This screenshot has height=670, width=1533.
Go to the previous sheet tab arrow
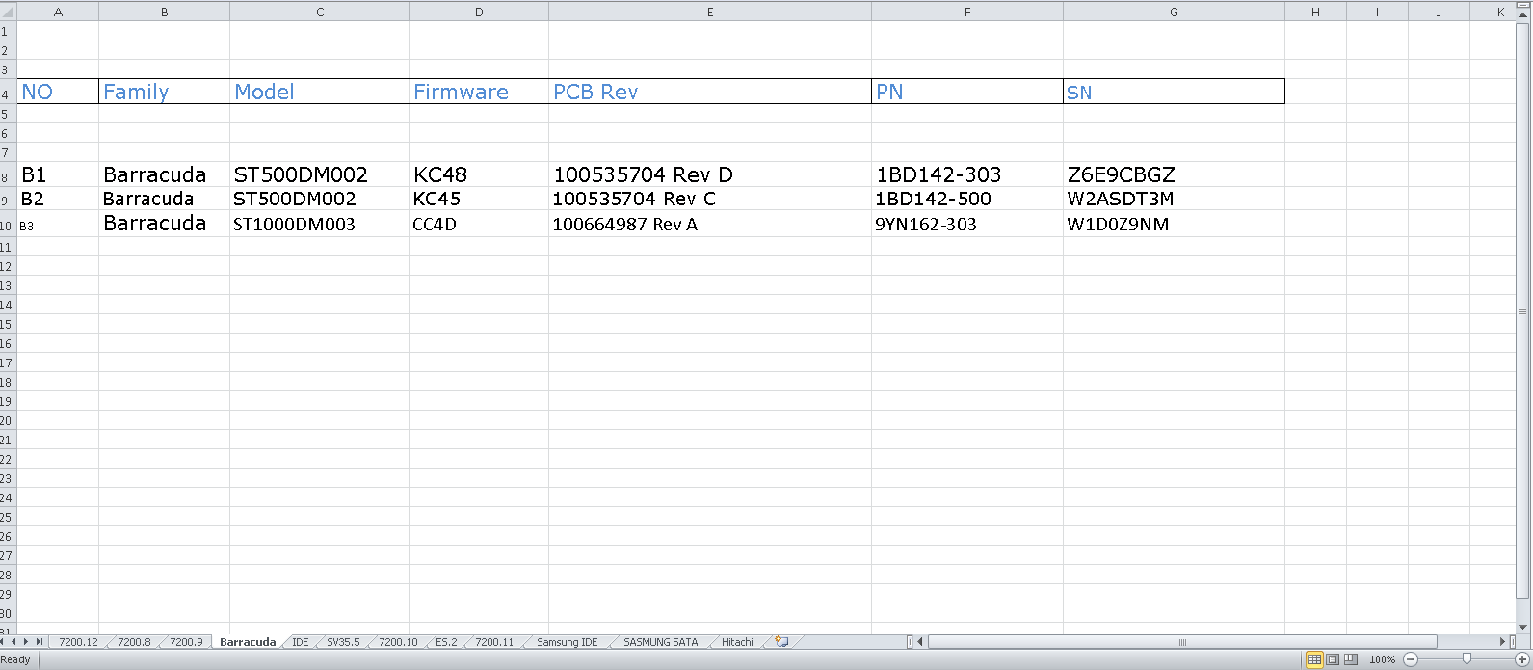[14, 642]
